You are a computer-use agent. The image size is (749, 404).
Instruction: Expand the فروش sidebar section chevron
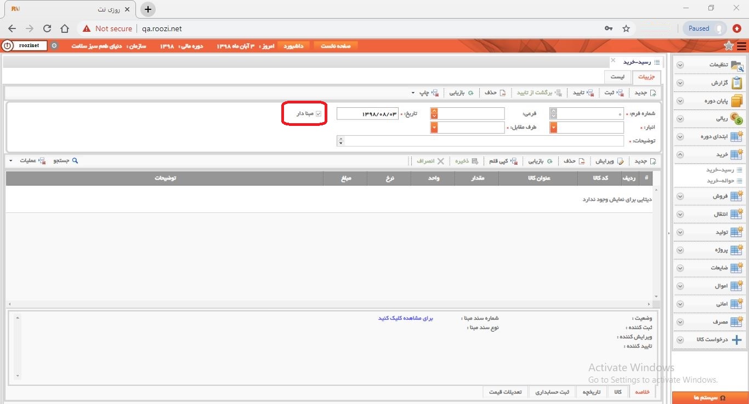tap(680, 196)
